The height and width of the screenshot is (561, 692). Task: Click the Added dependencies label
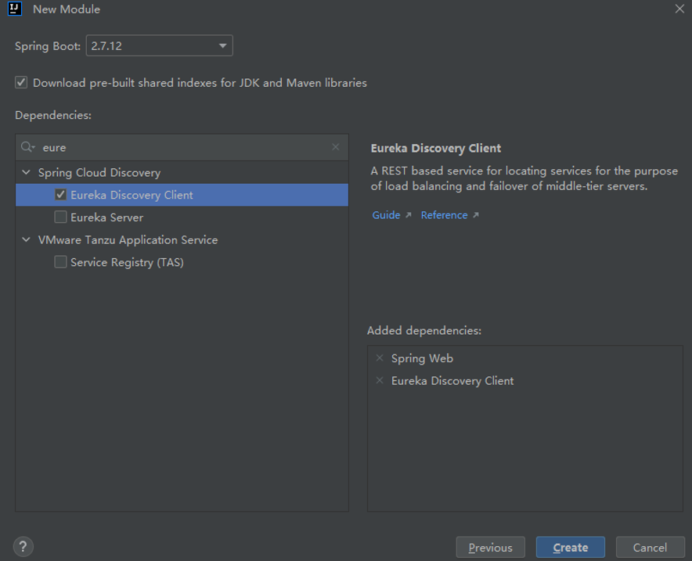[424, 330]
